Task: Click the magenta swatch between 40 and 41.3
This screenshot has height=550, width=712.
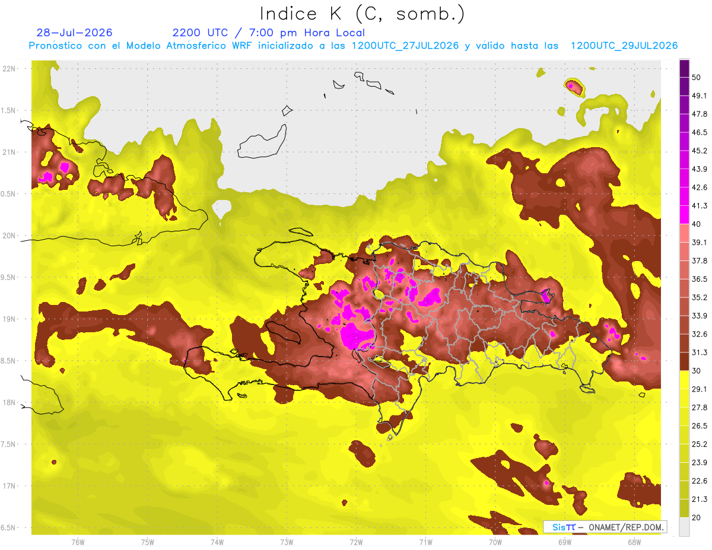Action: coord(684,215)
